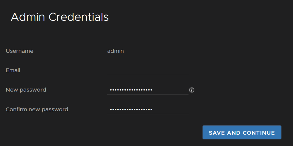Screen dimensions: 293x146
Task: Click the masked dots in Confirm password
Action: coord(131,109)
